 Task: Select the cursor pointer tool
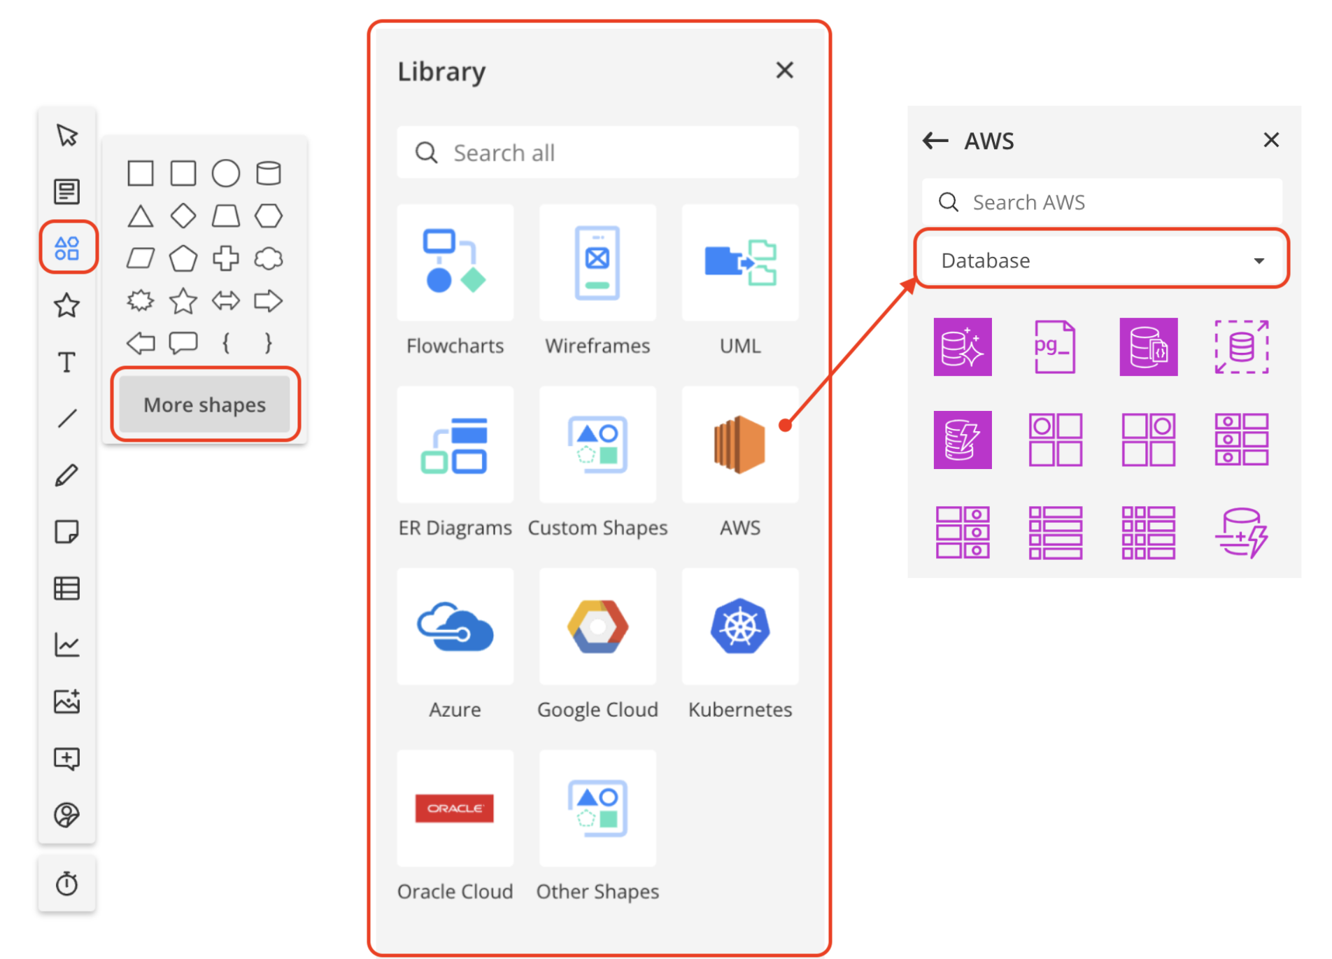[x=67, y=135]
